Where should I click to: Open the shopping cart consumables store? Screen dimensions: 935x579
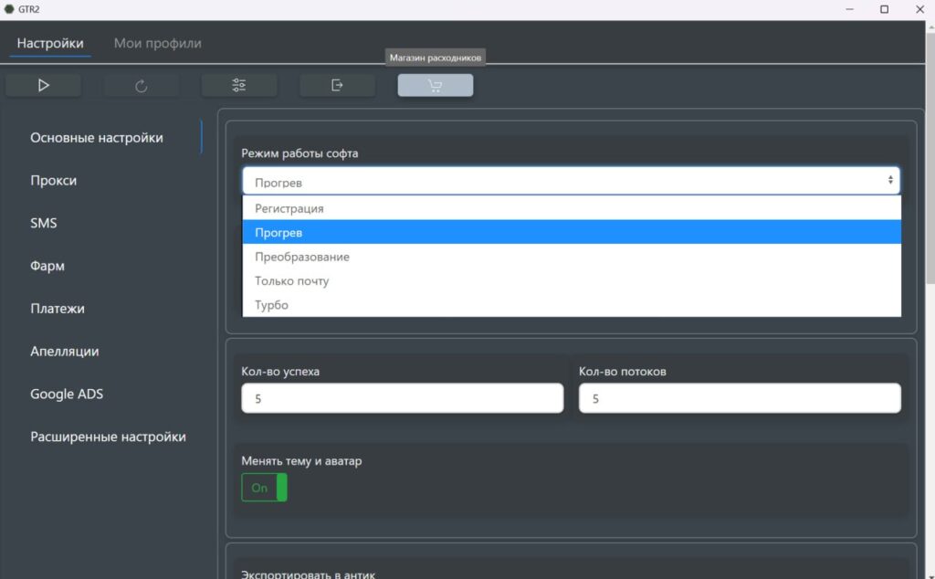point(436,85)
